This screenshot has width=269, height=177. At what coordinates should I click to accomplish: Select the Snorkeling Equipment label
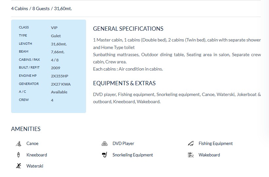(133, 155)
